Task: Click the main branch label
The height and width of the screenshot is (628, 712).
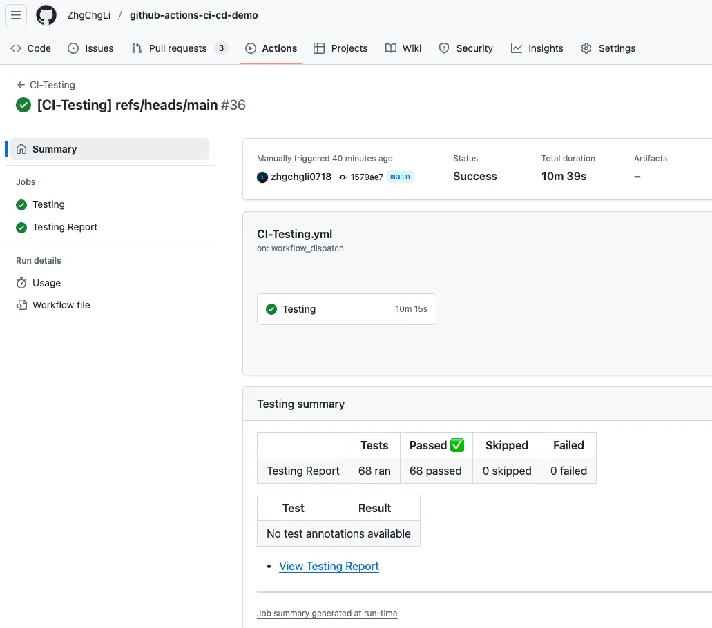Action: (x=400, y=177)
